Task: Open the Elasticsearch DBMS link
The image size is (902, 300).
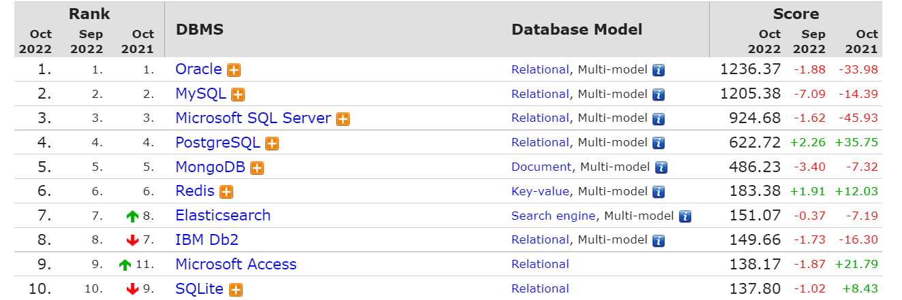Action: coord(223,216)
